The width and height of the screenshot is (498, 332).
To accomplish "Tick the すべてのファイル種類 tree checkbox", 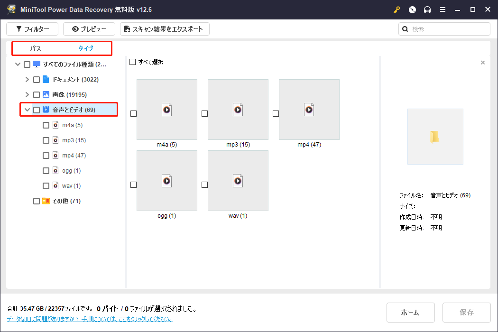I will tap(27, 65).
